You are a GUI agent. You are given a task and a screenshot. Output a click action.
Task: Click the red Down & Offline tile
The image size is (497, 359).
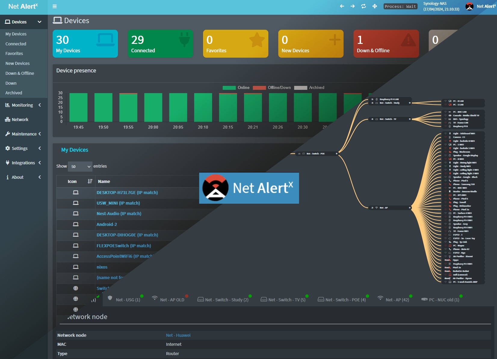pos(386,44)
